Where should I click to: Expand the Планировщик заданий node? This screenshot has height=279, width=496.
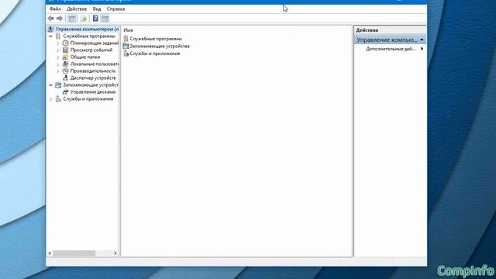pyautogui.click(x=58, y=43)
